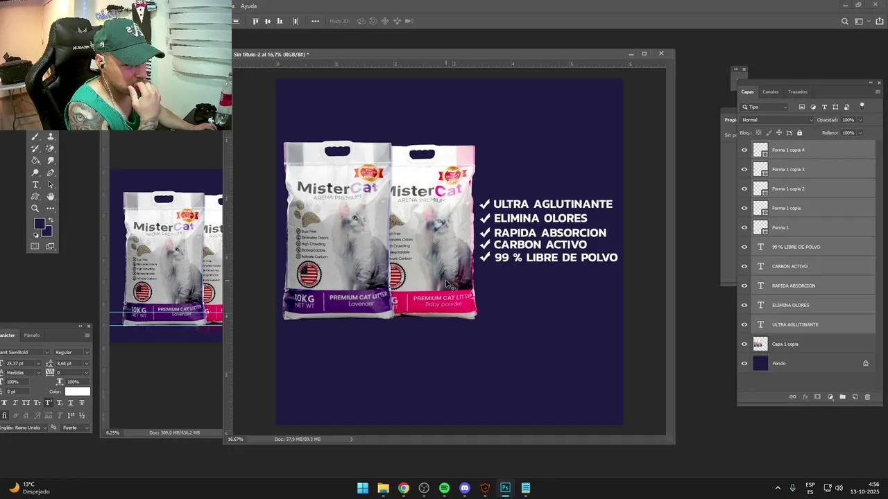888x499 pixels.
Task: Select the Pen tool
Action: [x=51, y=173]
